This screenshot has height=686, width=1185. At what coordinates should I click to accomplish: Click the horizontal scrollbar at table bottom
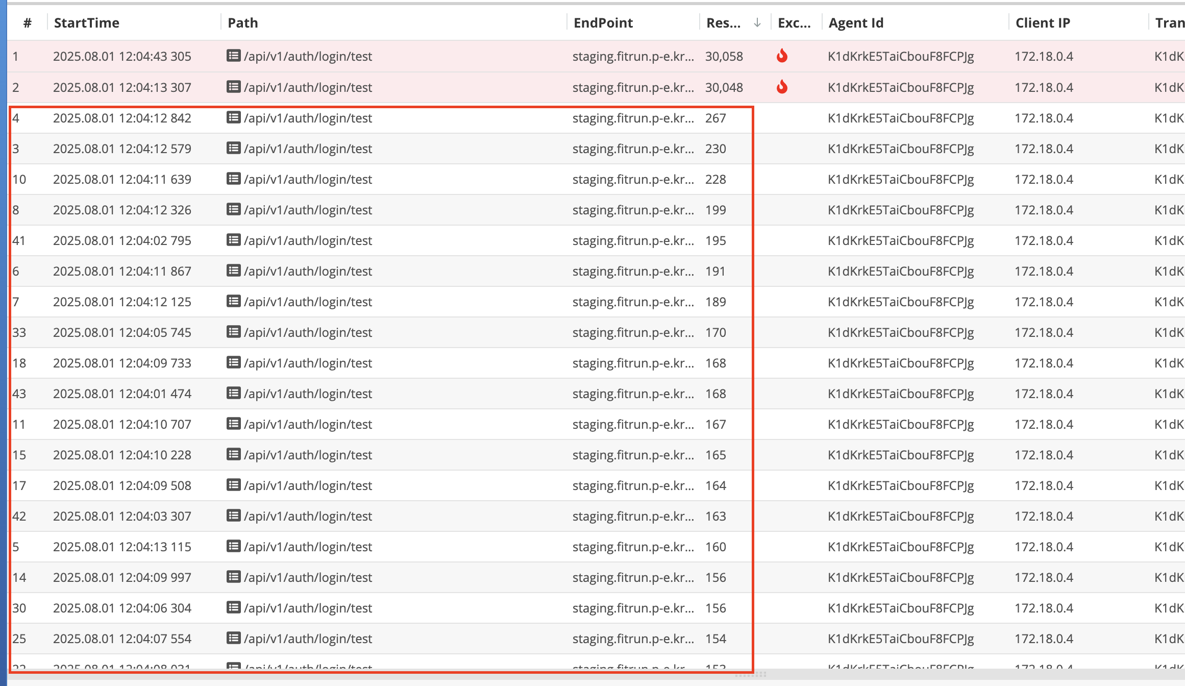(750, 674)
